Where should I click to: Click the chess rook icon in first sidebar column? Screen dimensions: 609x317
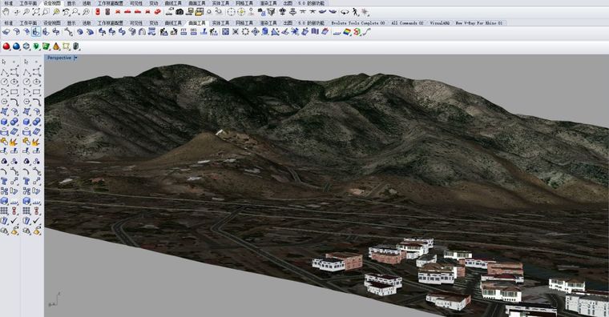pos(14,211)
